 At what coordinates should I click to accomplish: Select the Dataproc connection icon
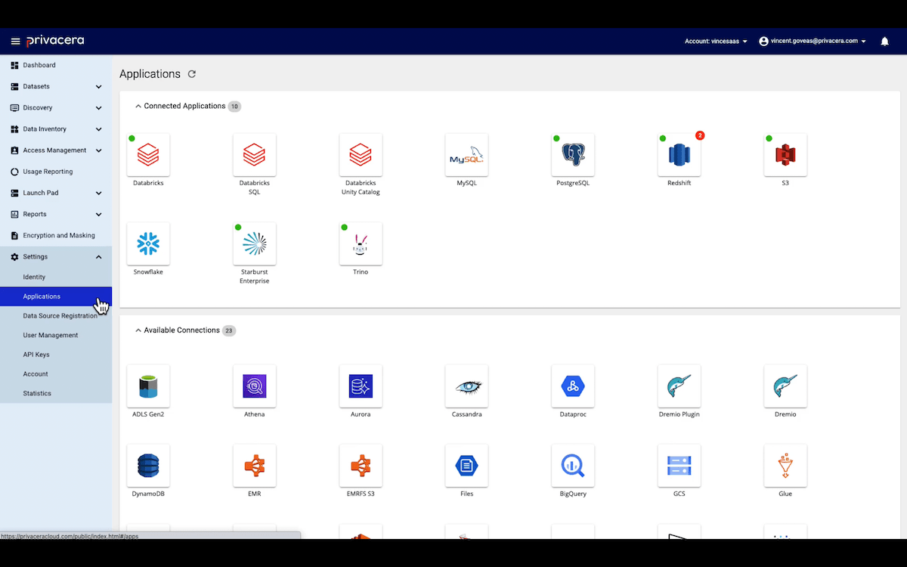(x=573, y=386)
